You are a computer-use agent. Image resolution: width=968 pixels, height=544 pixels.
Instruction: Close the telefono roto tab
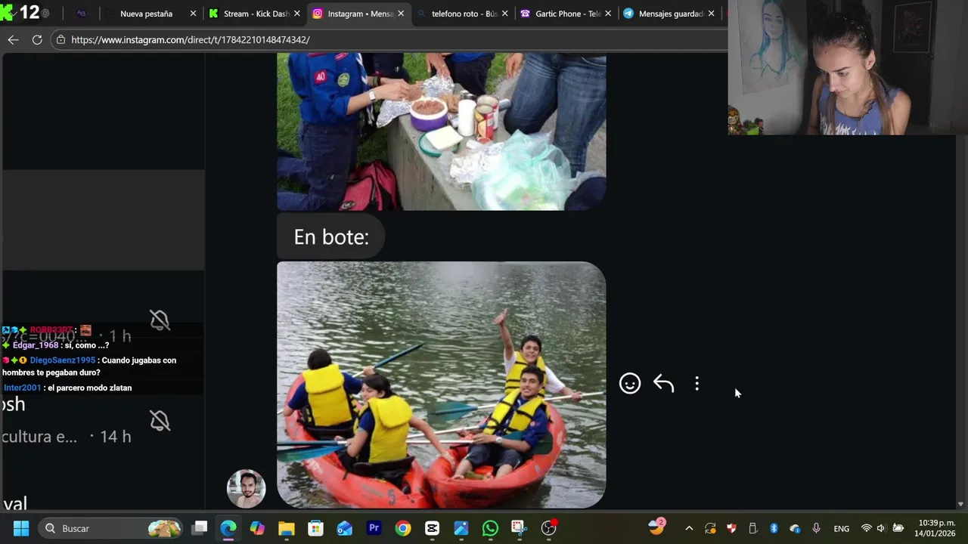click(x=504, y=14)
